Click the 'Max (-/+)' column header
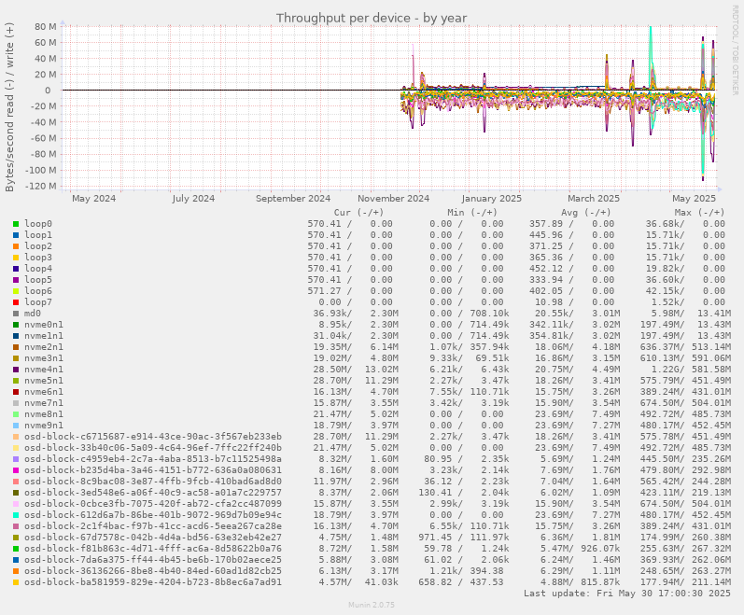Viewport: 744px width, 615px height. 700,213
